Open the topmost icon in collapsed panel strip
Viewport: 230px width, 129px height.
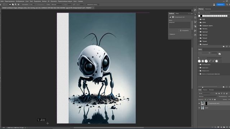195,10
